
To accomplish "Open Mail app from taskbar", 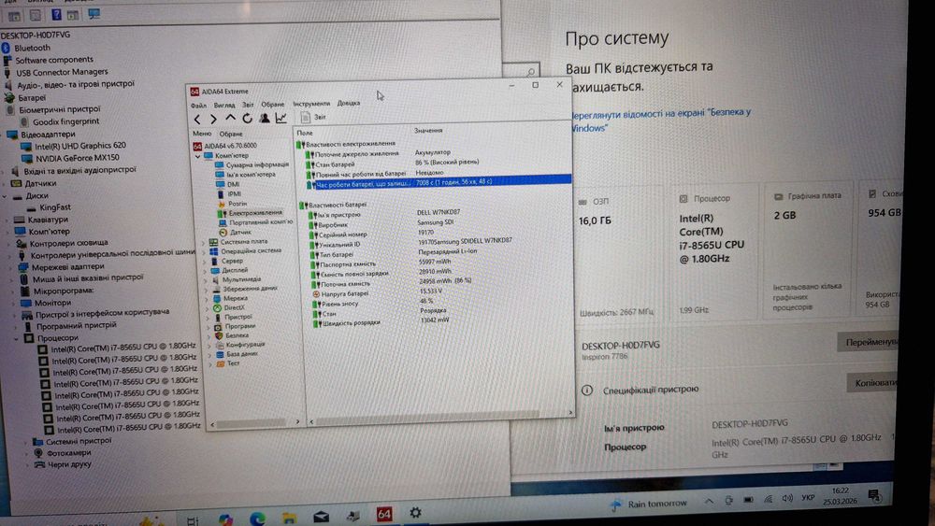I will (x=322, y=517).
